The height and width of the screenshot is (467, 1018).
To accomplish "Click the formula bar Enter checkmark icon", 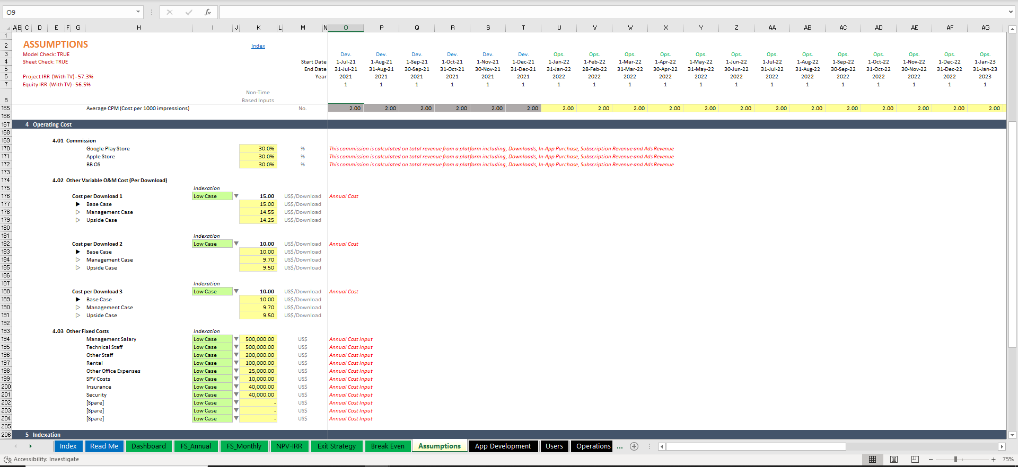I will [189, 12].
